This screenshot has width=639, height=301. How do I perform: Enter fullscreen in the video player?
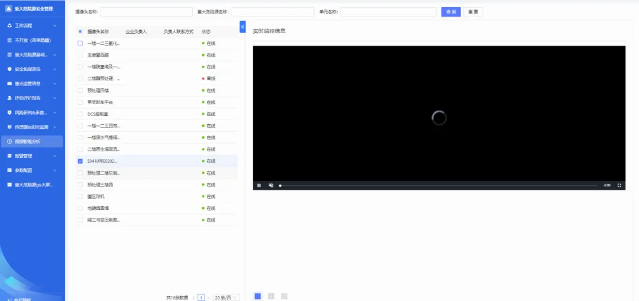tap(619, 185)
